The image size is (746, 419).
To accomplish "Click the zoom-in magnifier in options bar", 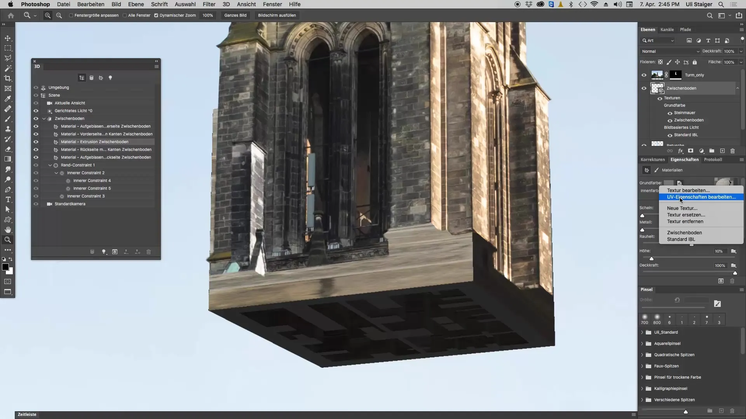I will click(47, 16).
